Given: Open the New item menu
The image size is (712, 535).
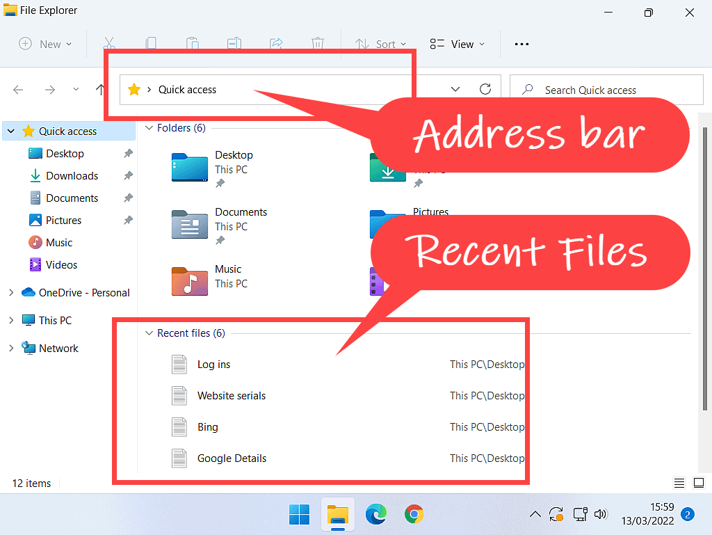Looking at the screenshot, I should pos(45,44).
